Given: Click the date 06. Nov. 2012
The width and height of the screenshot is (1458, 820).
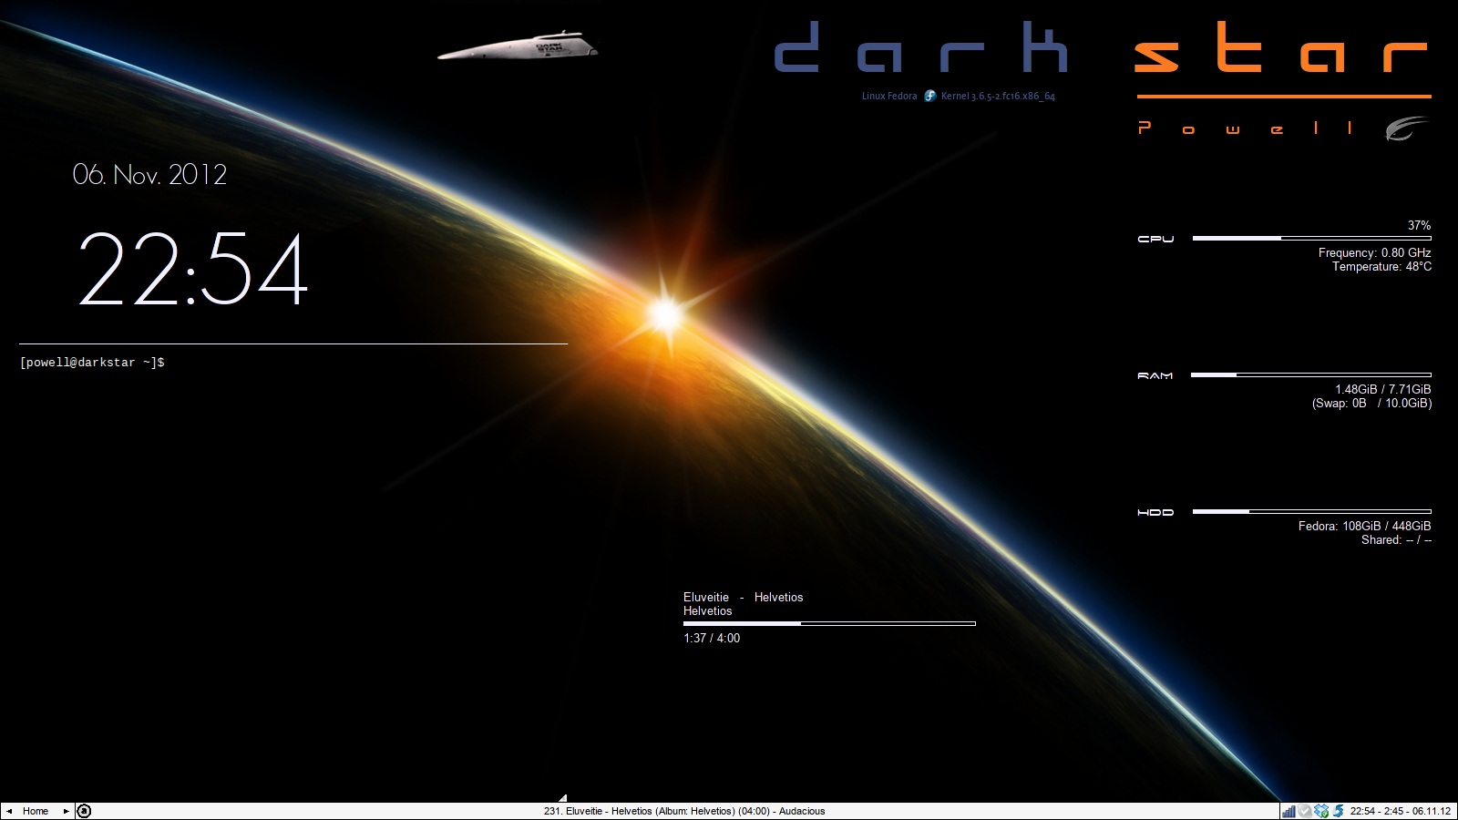Looking at the screenshot, I should pyautogui.click(x=149, y=174).
